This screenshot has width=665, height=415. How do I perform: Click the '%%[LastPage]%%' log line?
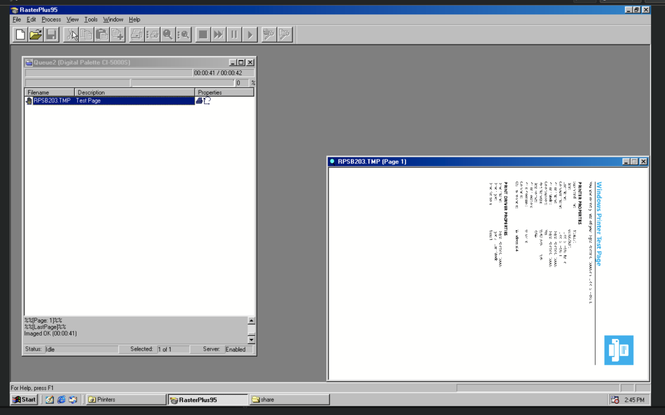(x=45, y=327)
